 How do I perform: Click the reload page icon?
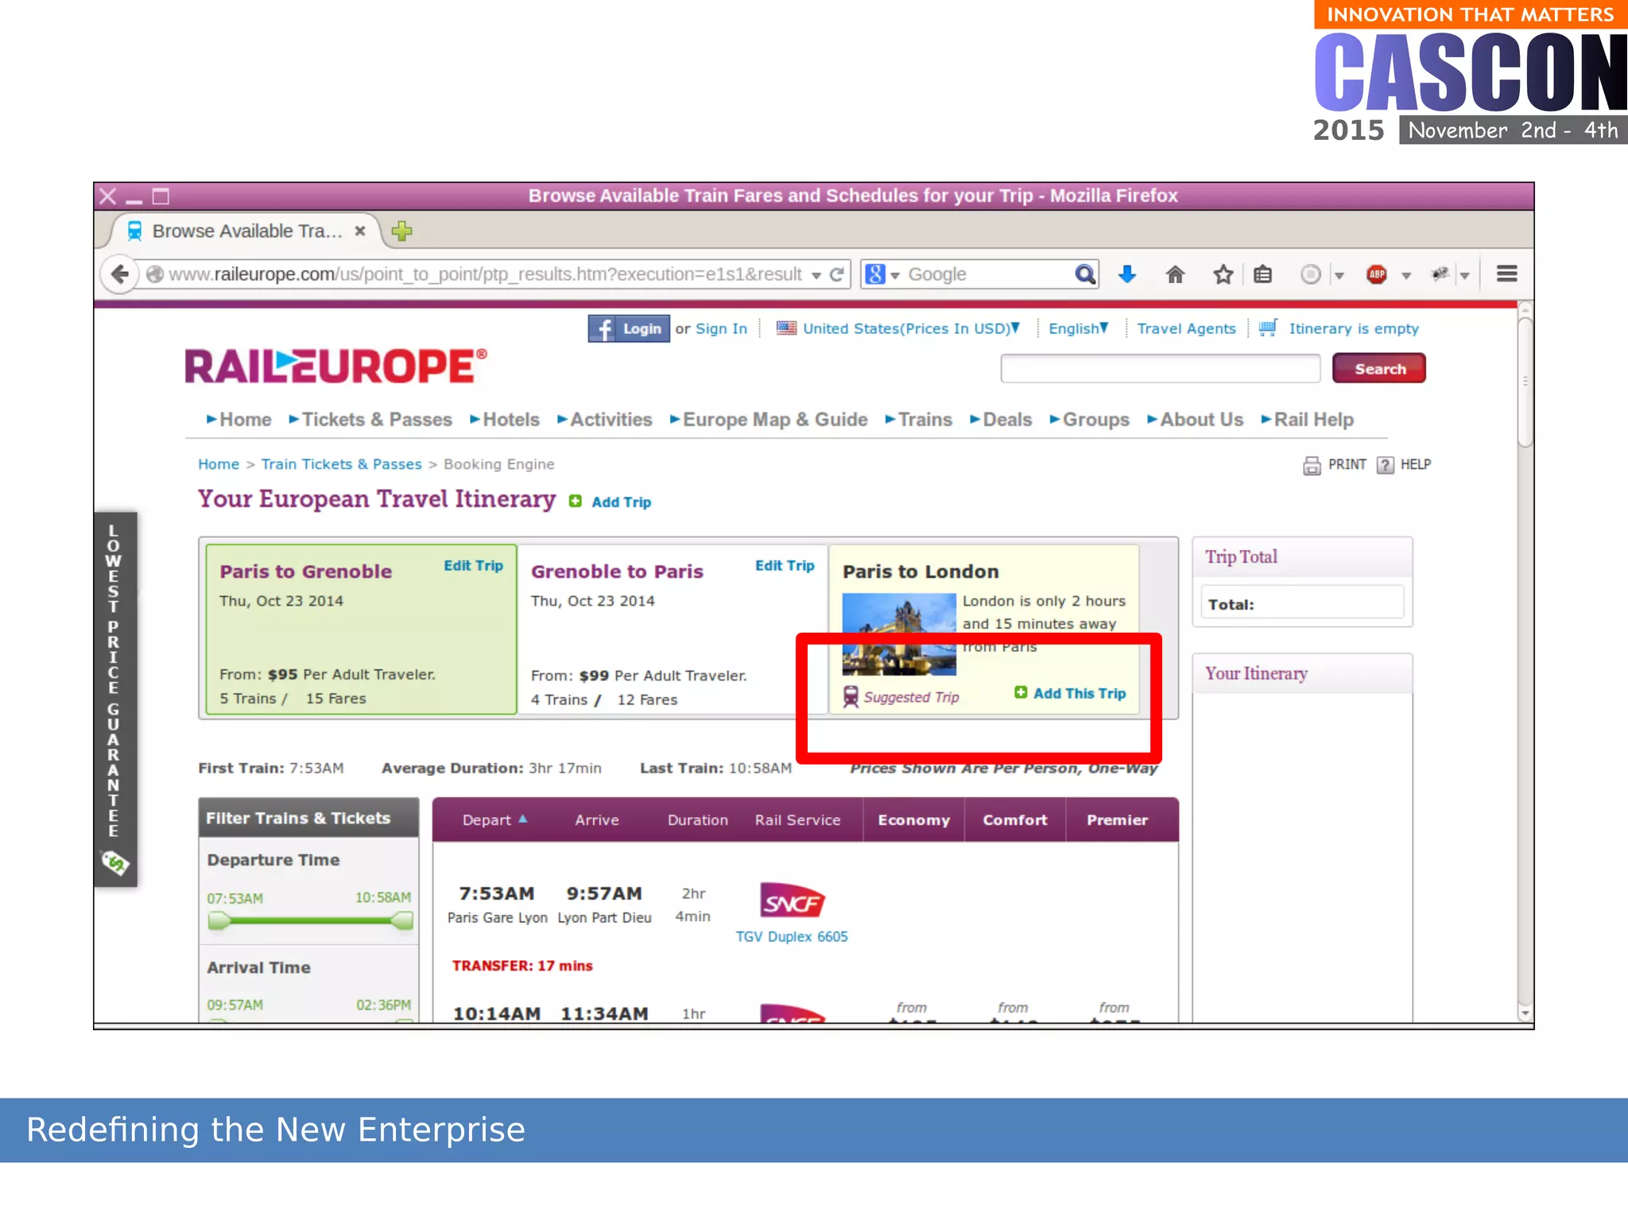[837, 274]
